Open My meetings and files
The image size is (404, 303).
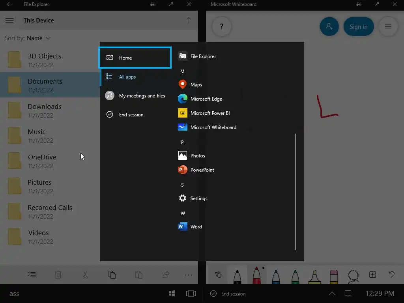click(x=135, y=95)
